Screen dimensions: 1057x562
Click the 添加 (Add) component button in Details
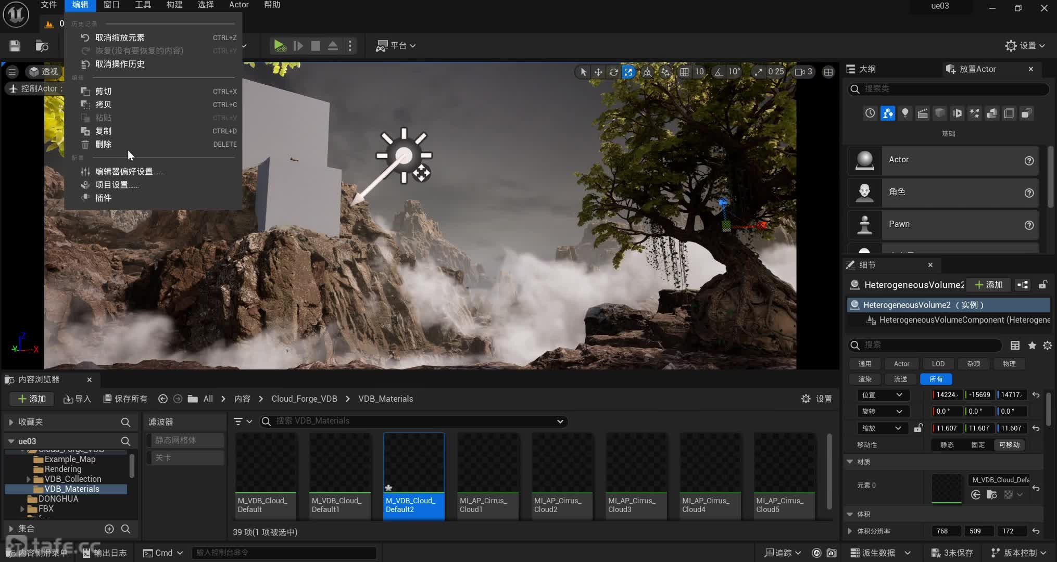point(989,285)
